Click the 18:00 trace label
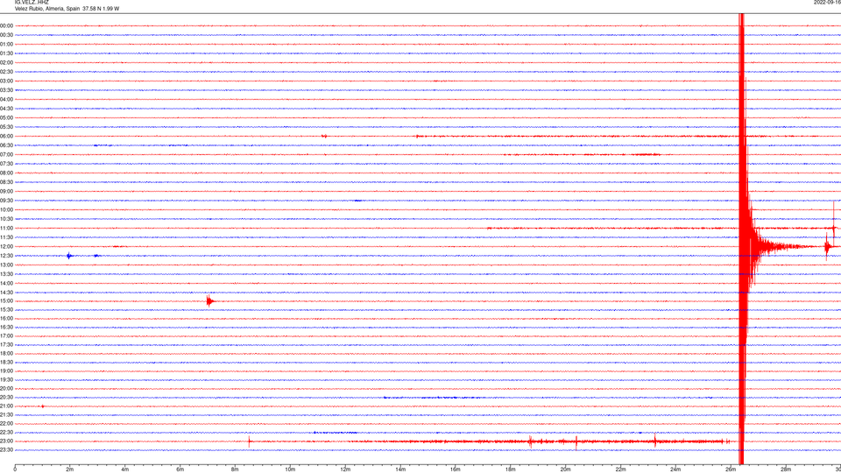 [x=6, y=353]
